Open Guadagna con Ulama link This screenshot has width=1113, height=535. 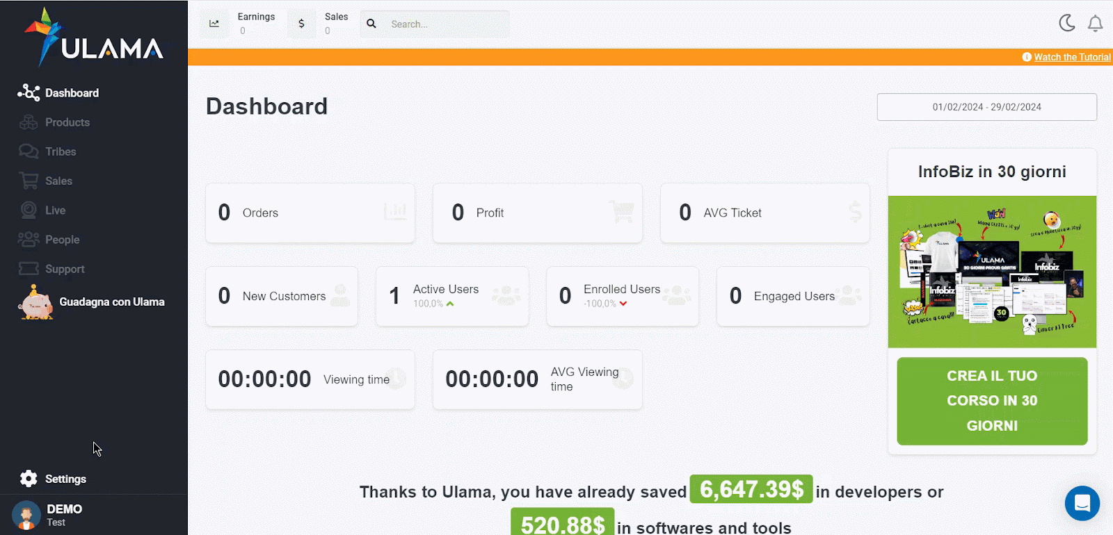pos(112,302)
